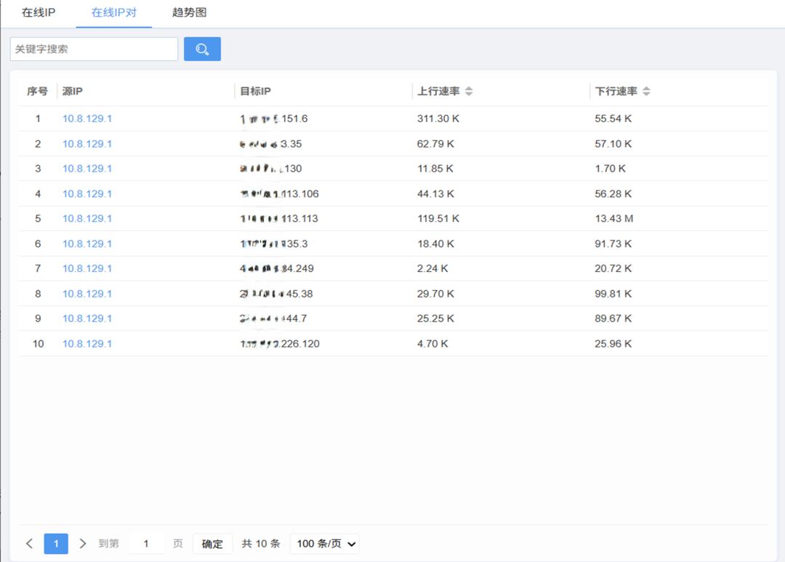Open source IP link in row 1
Viewport: 785px width, 562px height.
tap(87, 119)
